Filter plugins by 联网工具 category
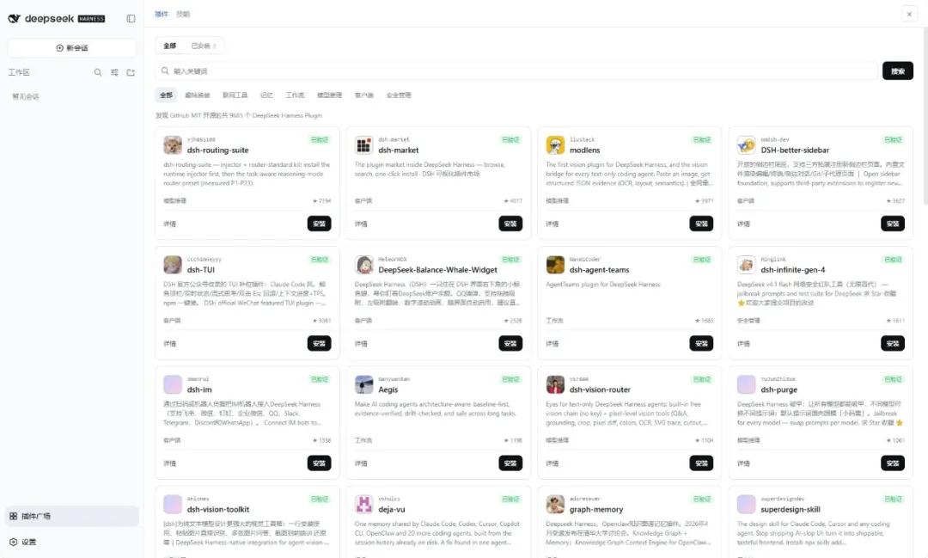This screenshot has width=928, height=558. click(235, 95)
